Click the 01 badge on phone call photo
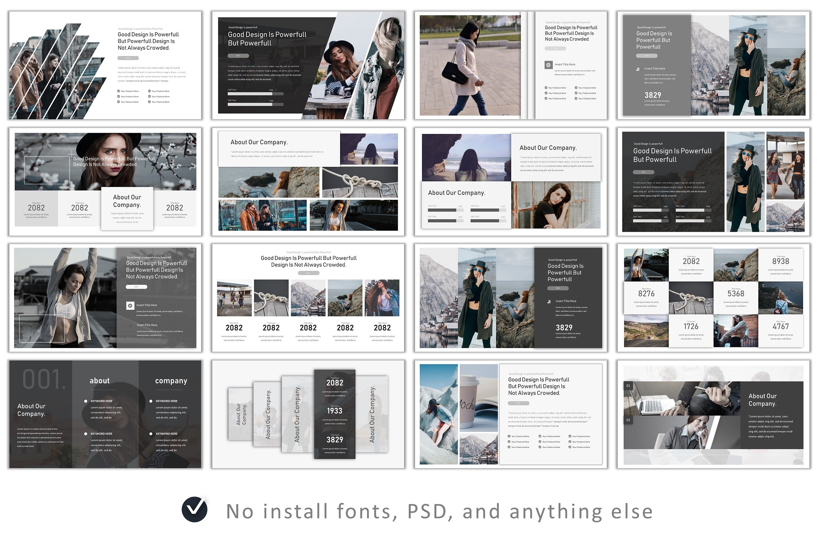The image size is (821, 547). click(628, 420)
